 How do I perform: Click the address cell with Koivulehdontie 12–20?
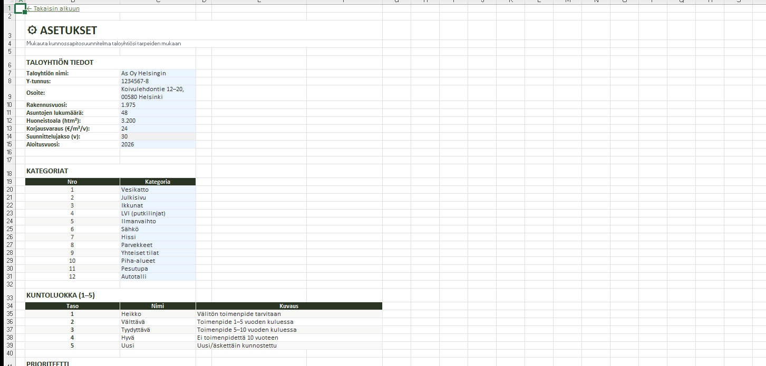[x=157, y=93]
